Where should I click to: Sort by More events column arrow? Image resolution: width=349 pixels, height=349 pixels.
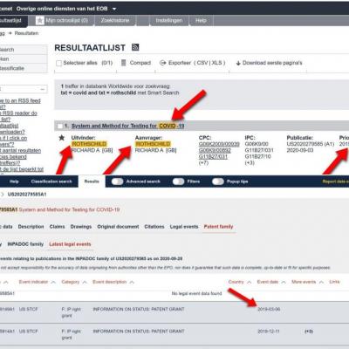click(321, 282)
